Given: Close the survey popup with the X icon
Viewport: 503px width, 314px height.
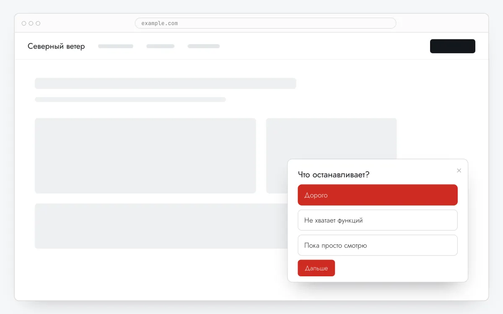Looking at the screenshot, I should point(459,170).
